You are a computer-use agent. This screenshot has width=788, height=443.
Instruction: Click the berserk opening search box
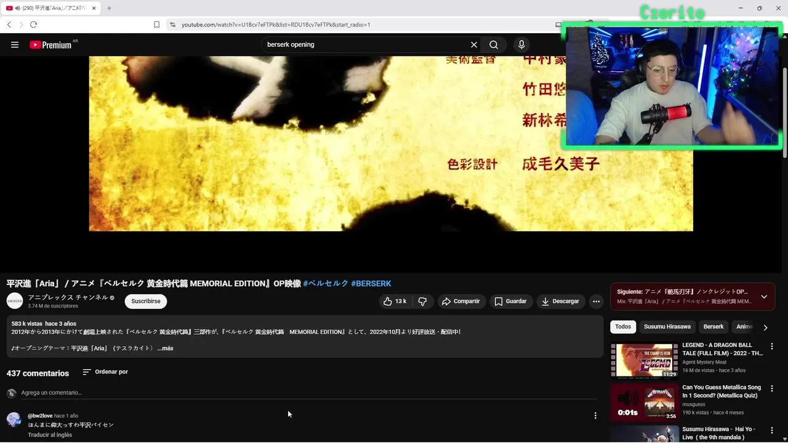click(x=366, y=44)
